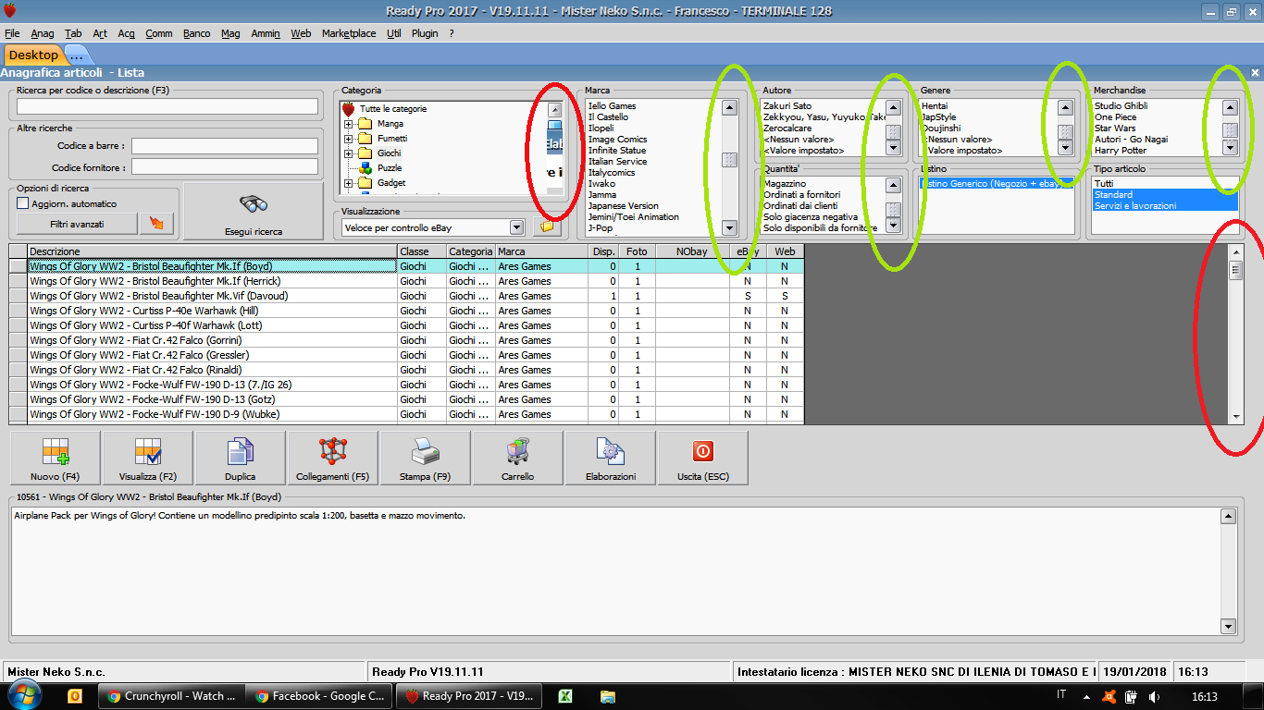The width and height of the screenshot is (1264, 710).
Task: Select 'Harry Potter' in the Merchandise list
Action: coord(1121,151)
